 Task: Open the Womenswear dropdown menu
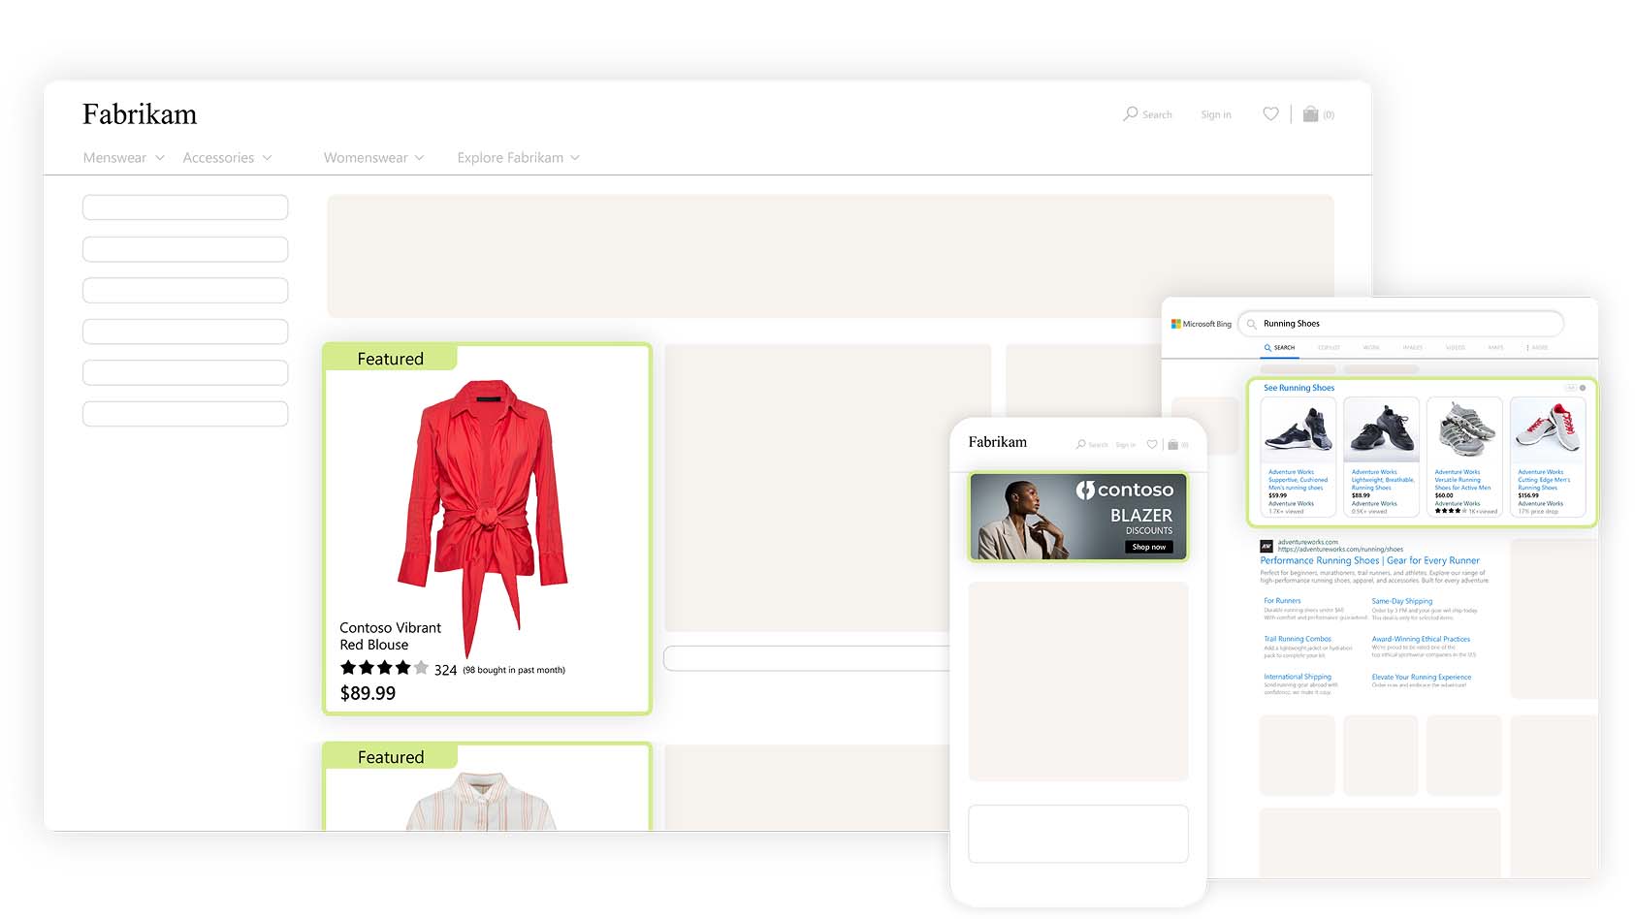point(373,158)
